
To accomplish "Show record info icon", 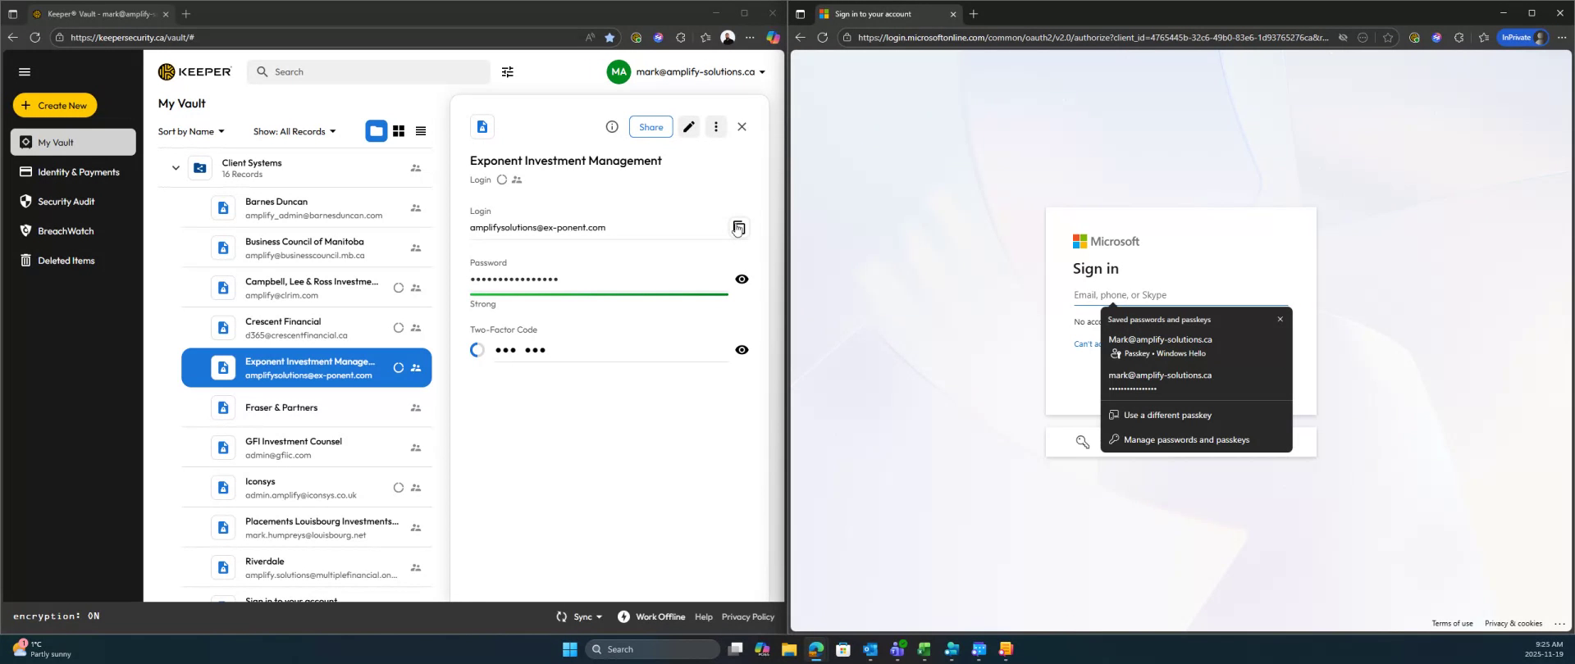I will tap(612, 127).
